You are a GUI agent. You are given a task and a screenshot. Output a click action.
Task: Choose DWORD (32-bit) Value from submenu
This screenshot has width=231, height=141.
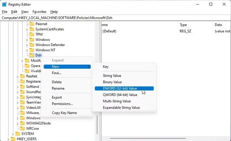click(120, 89)
